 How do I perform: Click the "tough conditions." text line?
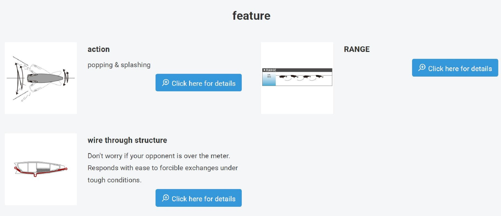click(x=114, y=180)
